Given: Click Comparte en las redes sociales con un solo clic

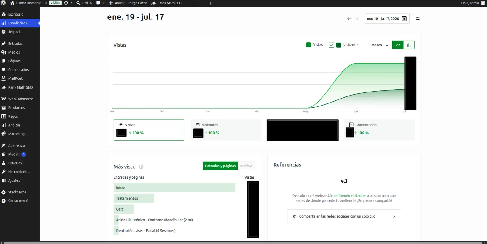Looking at the screenshot, I should 344,216.
